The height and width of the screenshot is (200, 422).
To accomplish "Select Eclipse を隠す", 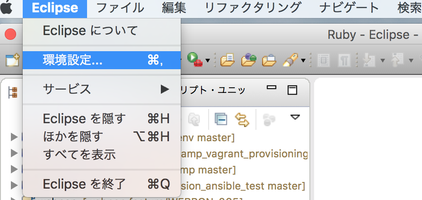I will pos(102,118).
